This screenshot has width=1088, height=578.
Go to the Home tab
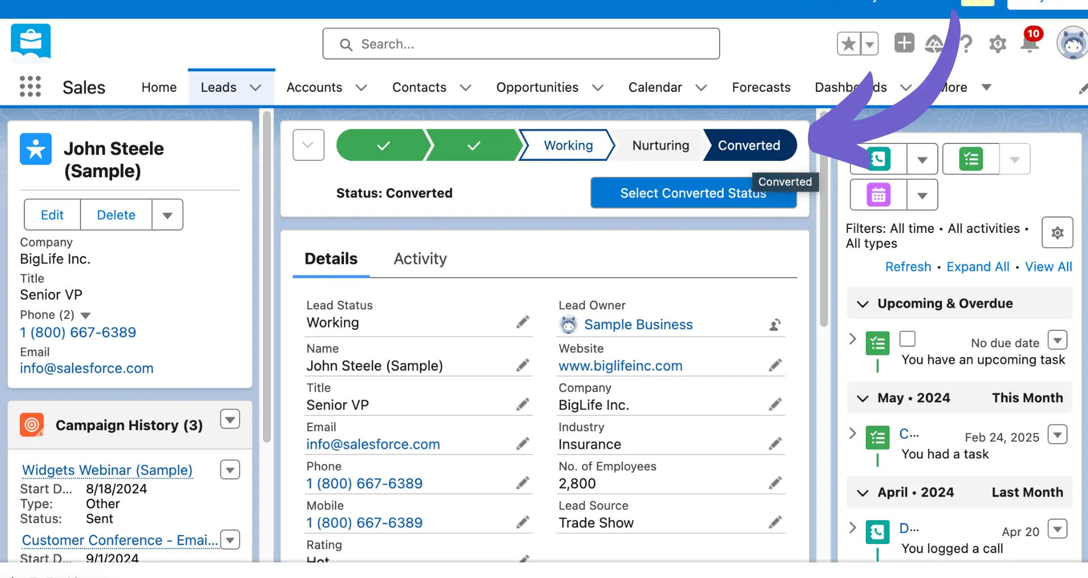tap(159, 87)
